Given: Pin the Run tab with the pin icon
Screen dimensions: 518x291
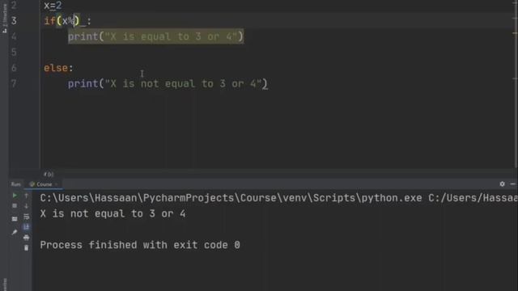Looking at the screenshot, I should [x=15, y=232].
